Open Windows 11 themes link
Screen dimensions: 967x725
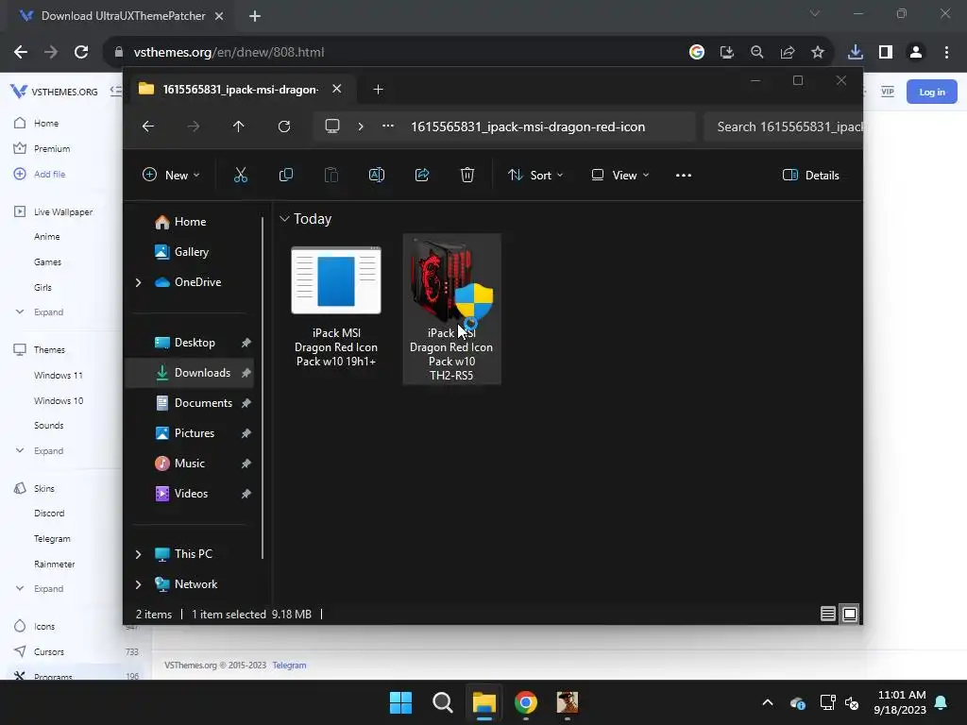(x=58, y=375)
